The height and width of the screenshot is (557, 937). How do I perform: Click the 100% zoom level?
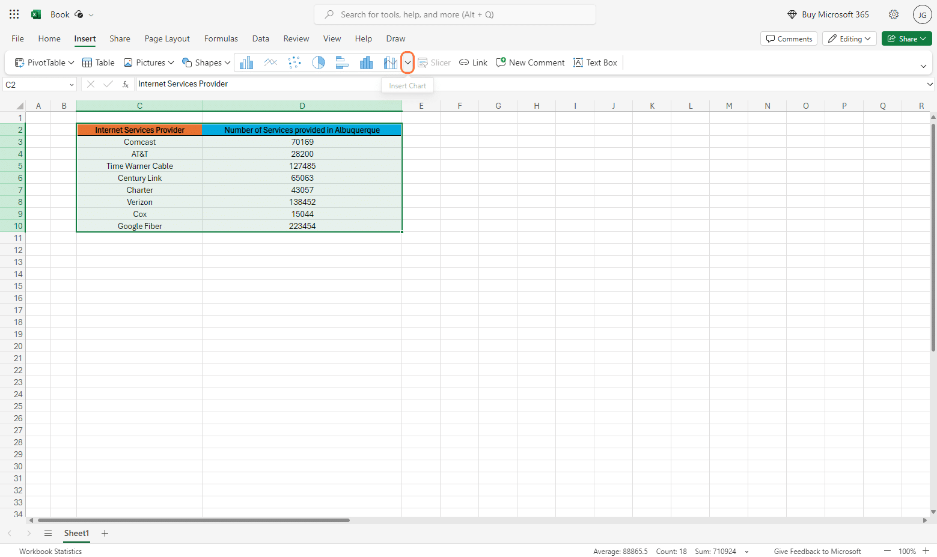coord(907,552)
